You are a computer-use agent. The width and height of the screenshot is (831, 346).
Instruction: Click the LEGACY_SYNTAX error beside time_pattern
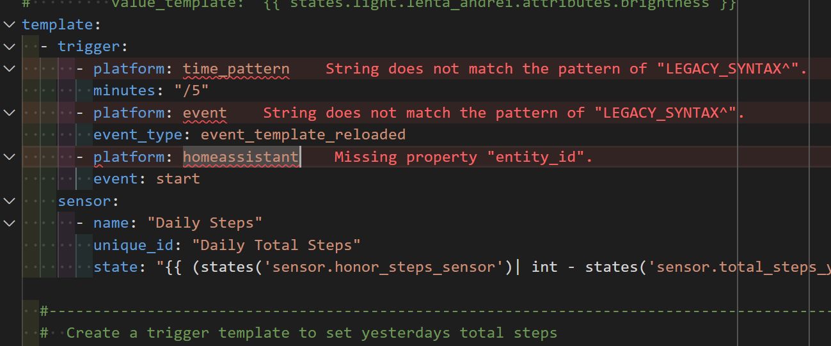point(567,69)
